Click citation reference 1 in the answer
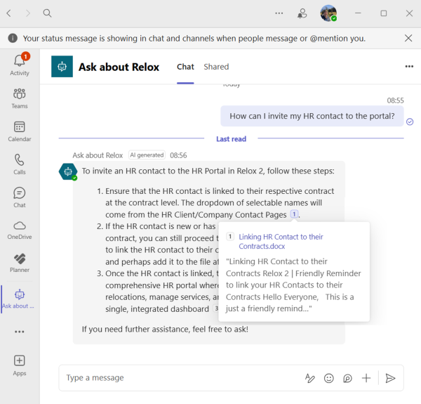This screenshot has height=404, width=421. [x=294, y=214]
